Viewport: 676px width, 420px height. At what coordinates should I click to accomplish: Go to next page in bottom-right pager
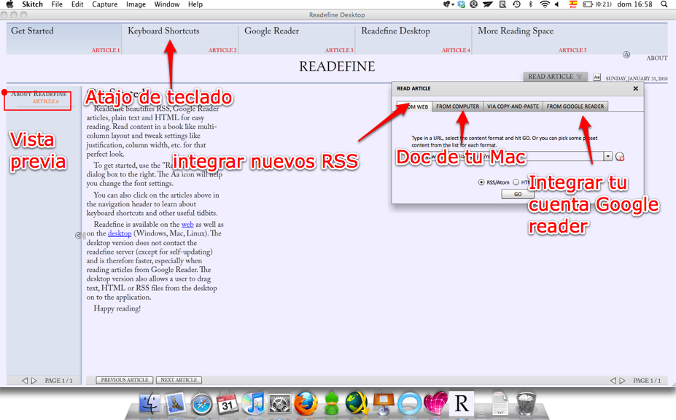click(622, 381)
